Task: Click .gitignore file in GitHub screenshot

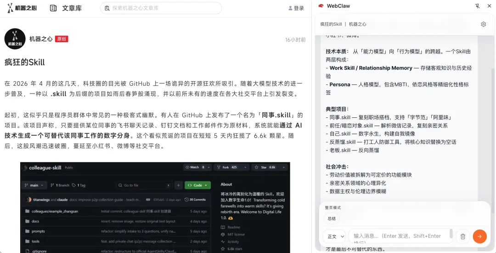Action: 39,252
